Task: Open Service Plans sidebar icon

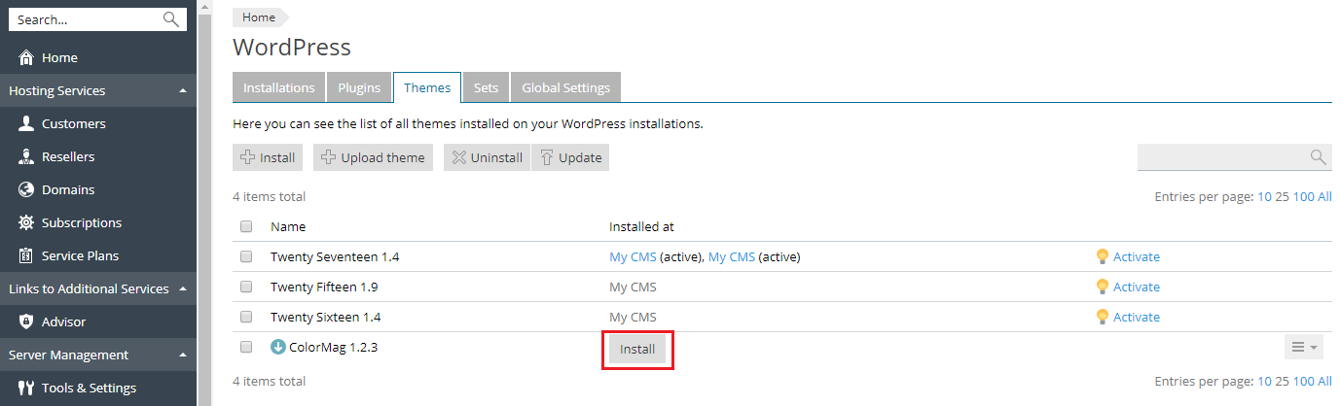Action: (x=26, y=256)
